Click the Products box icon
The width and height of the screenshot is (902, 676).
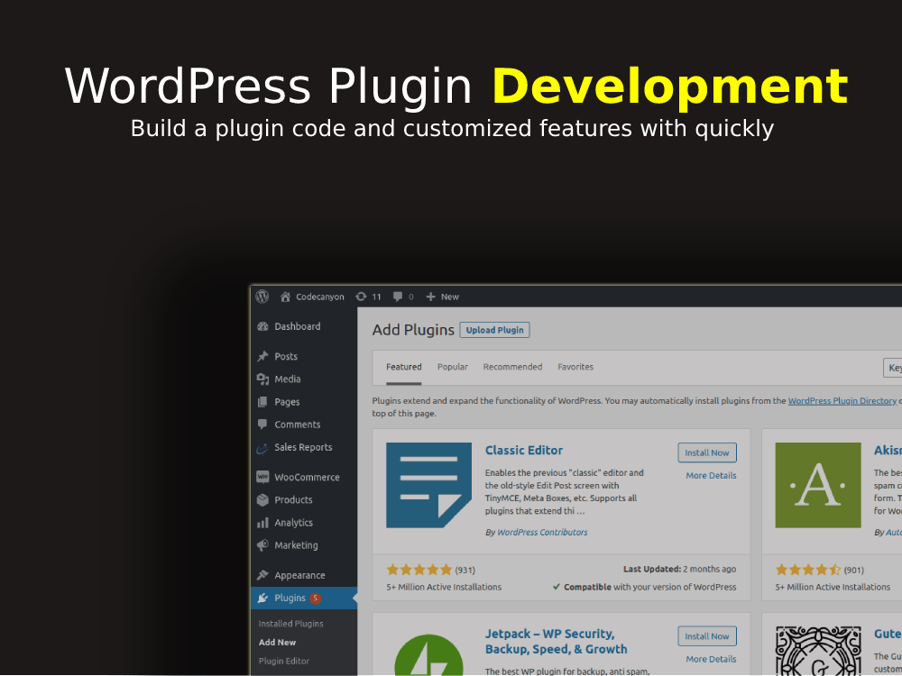(x=262, y=499)
